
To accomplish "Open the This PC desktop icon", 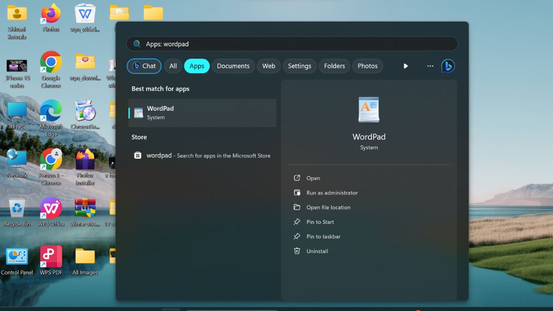I will pyautogui.click(x=17, y=112).
